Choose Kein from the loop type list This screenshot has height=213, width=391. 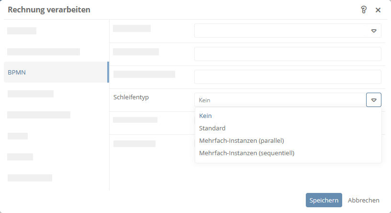click(205, 116)
